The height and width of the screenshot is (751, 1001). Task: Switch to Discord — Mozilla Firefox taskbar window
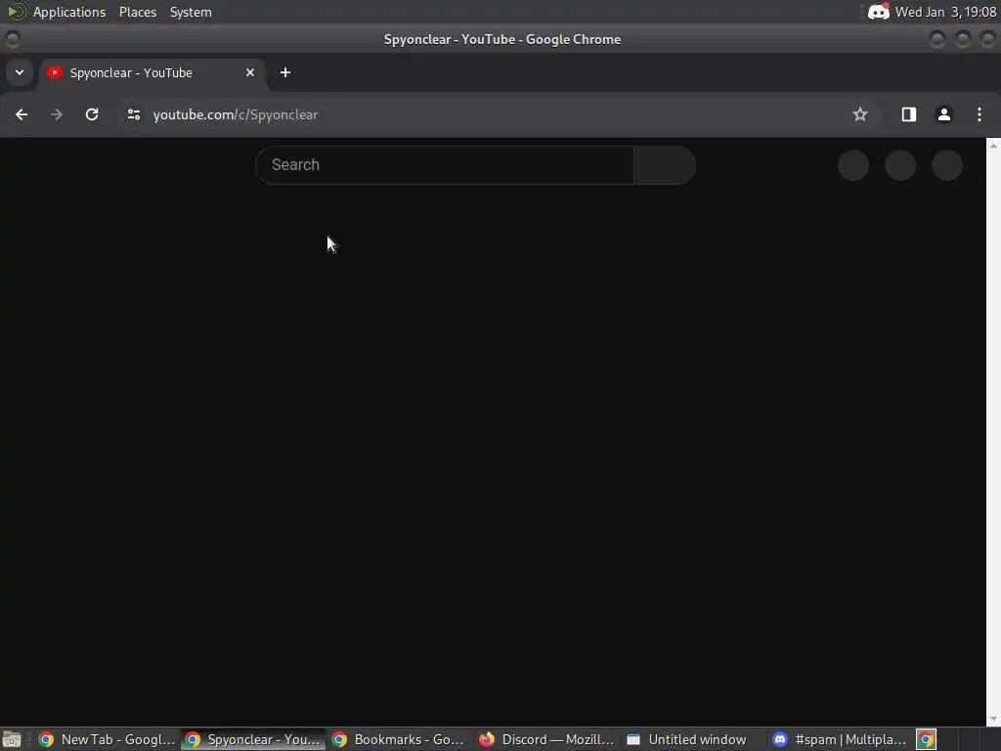545,739
